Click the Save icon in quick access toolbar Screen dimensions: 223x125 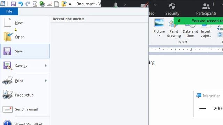[13, 4]
